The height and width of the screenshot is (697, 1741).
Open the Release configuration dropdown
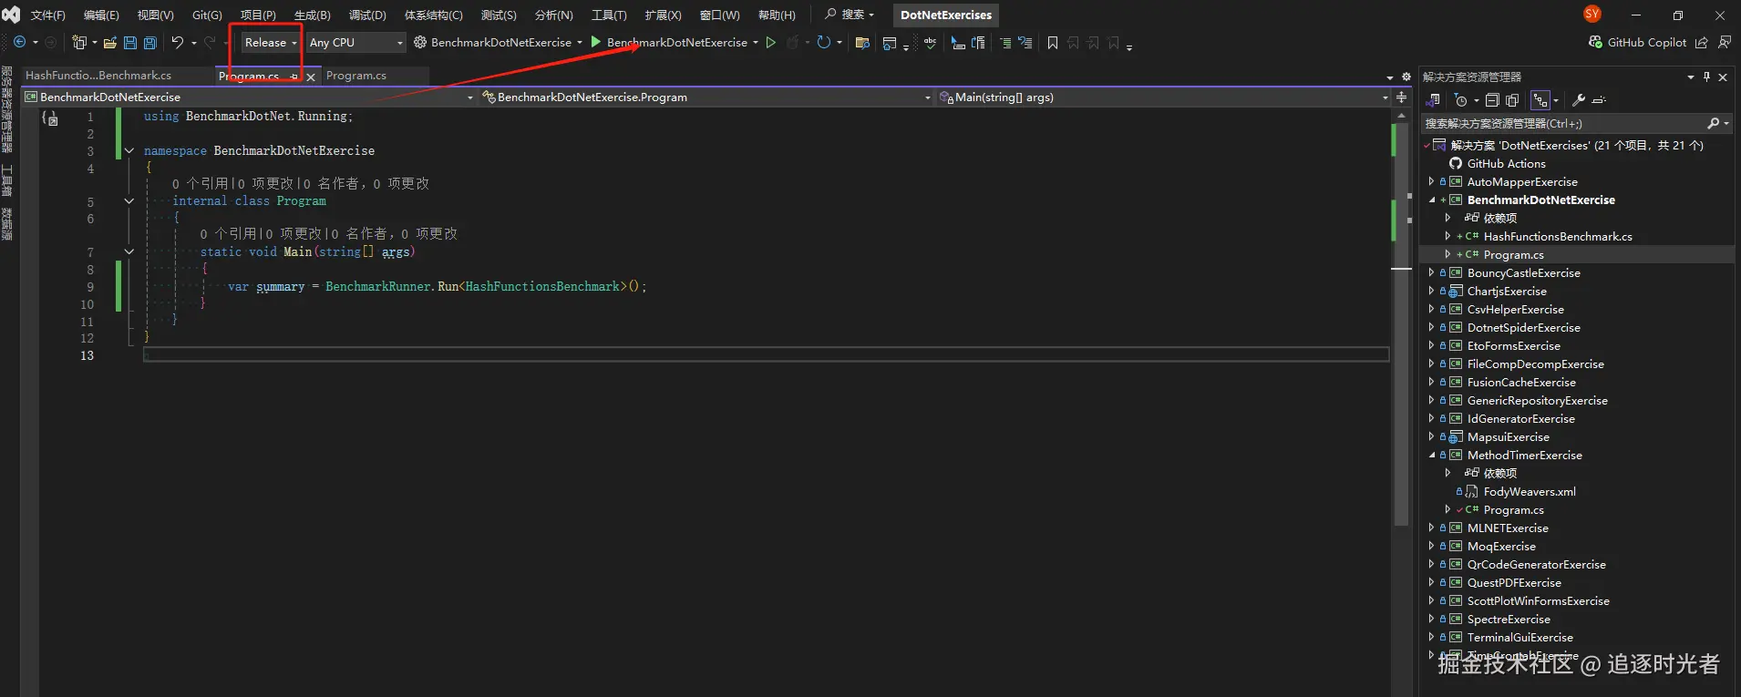(x=271, y=43)
